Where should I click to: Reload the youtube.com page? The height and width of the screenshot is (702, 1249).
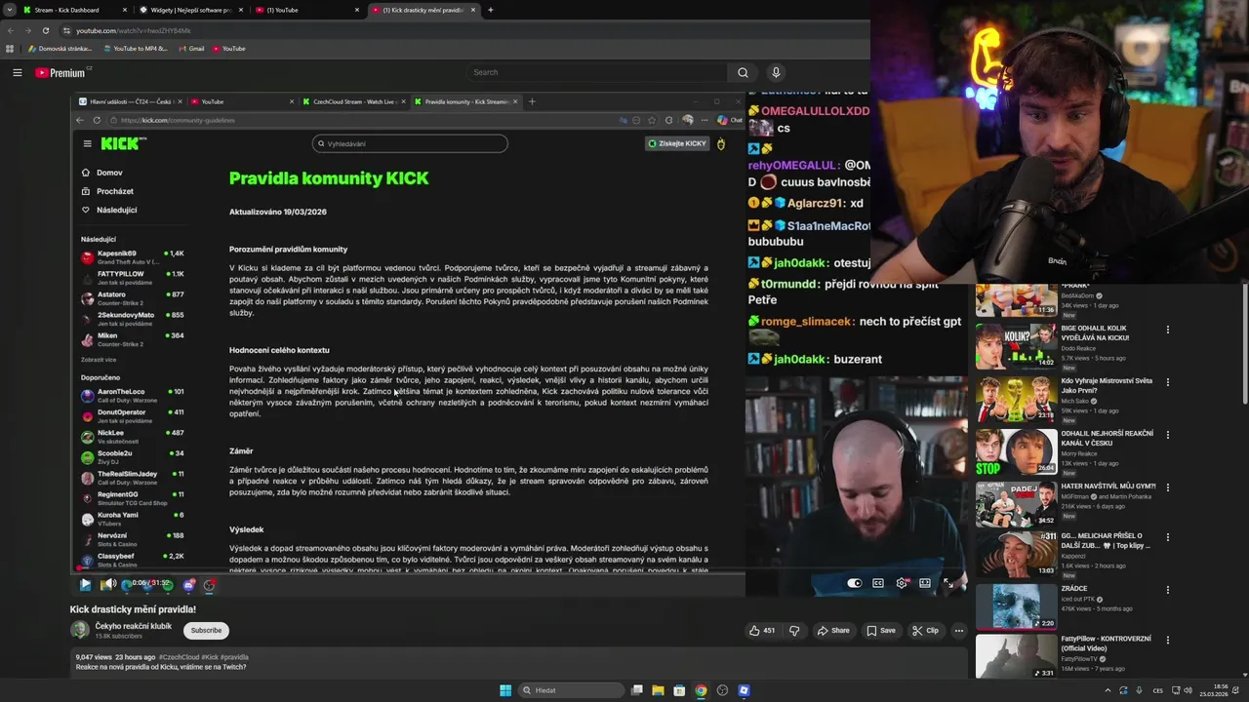click(x=45, y=30)
